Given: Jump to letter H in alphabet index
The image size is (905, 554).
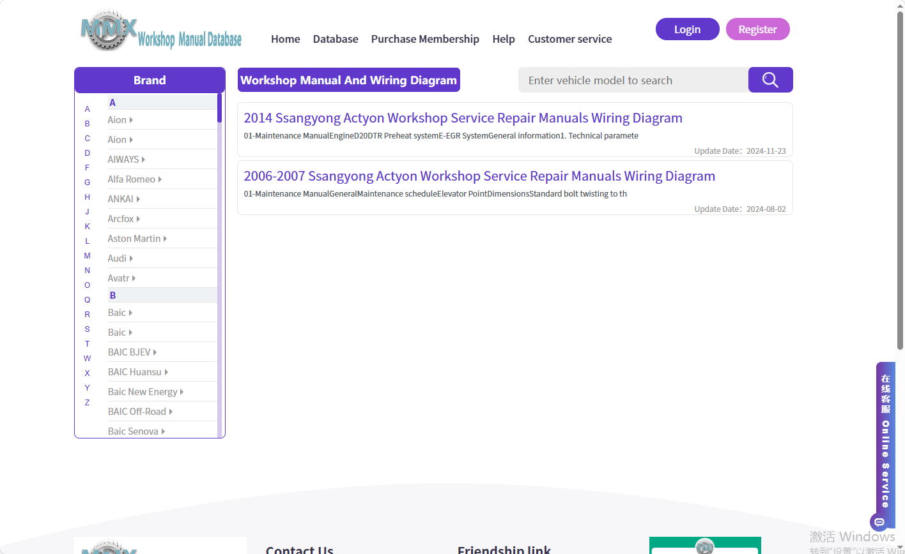Looking at the screenshot, I should point(88,197).
